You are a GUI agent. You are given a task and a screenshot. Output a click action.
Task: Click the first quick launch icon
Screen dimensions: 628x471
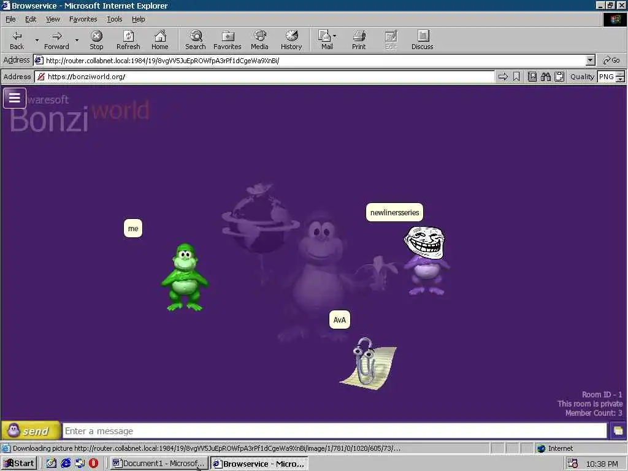52,464
